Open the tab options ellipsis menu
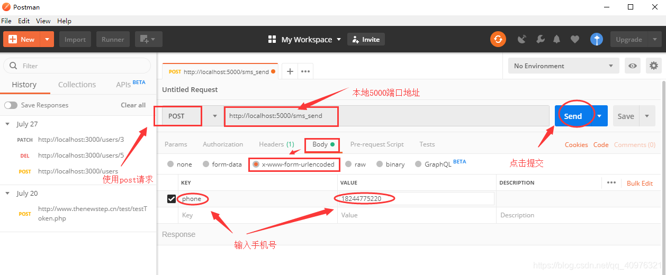 coord(305,71)
